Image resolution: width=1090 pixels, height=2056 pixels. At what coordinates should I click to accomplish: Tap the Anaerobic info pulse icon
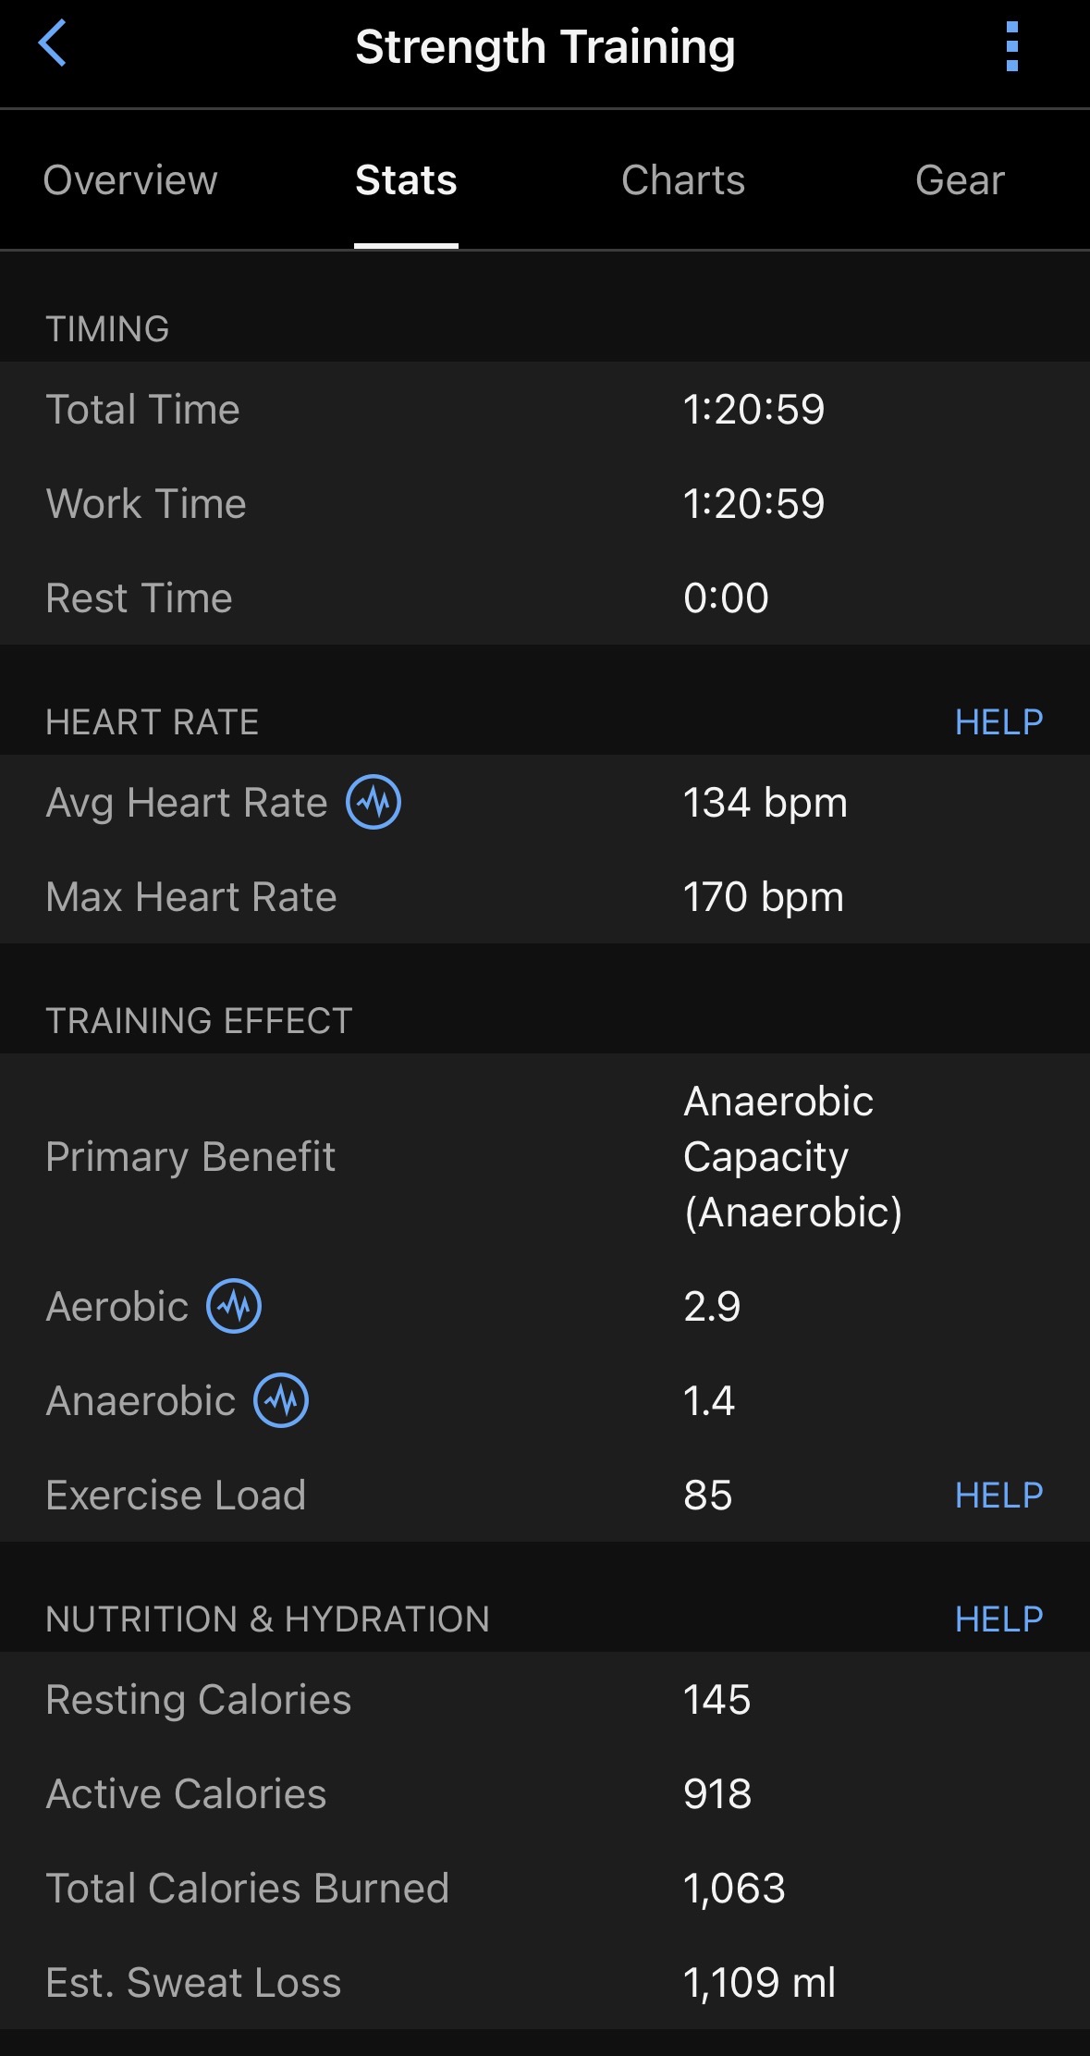281,1400
